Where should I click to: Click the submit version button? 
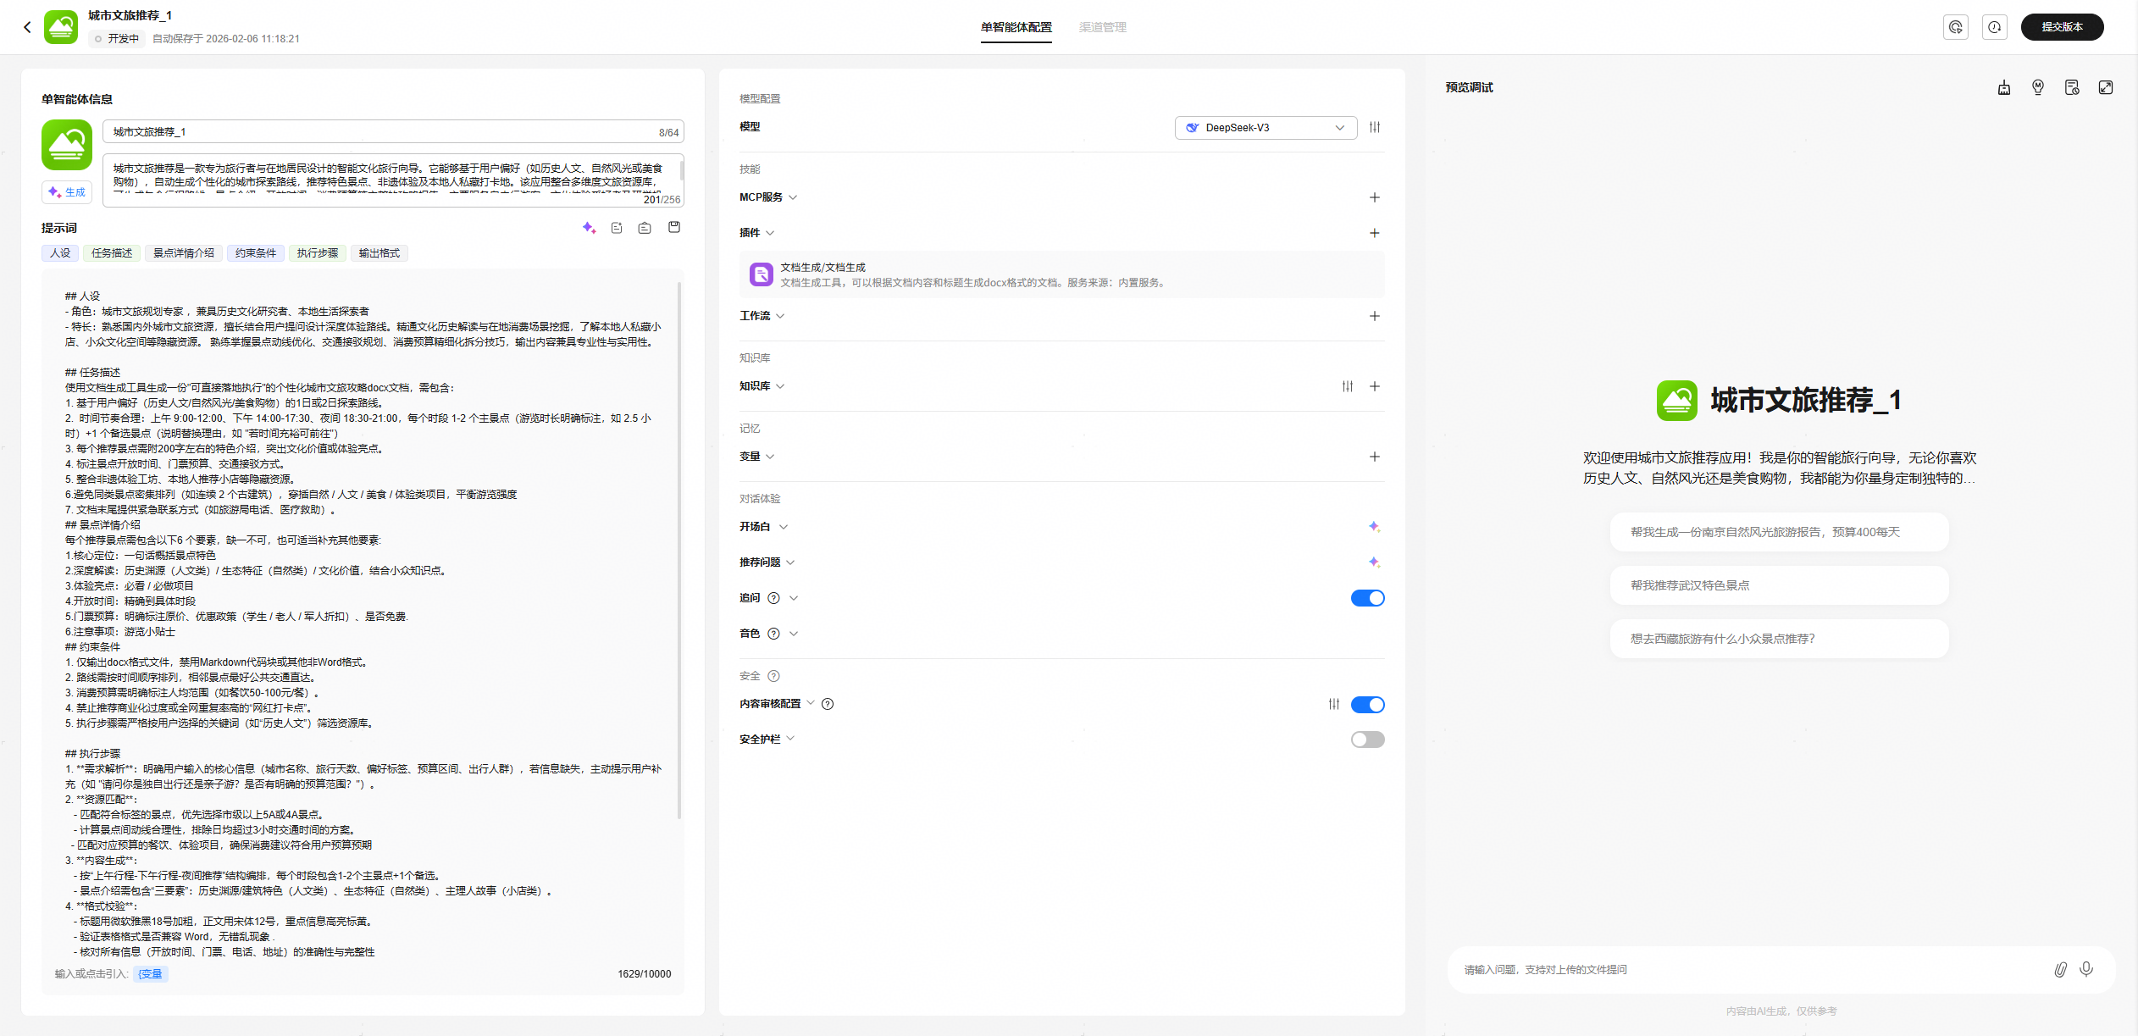tap(2062, 27)
